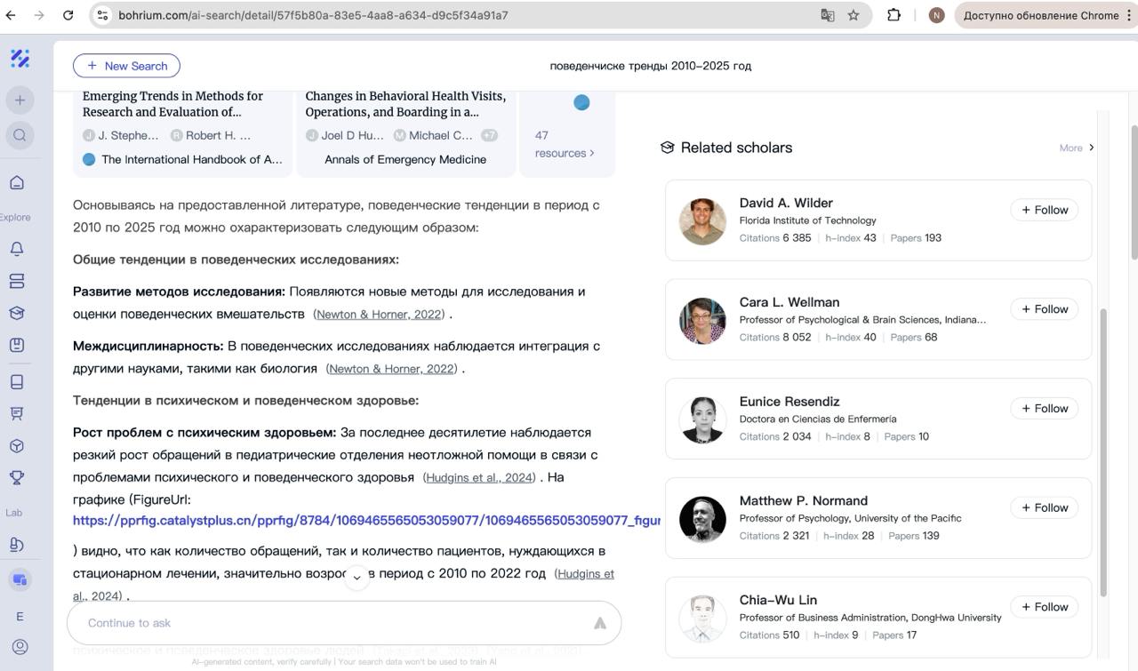The image size is (1138, 671).
Task: Open Hudgins et al., 2024 citation link
Action: point(479,478)
